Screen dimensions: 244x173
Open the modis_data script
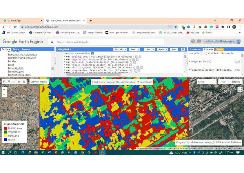[17, 68]
